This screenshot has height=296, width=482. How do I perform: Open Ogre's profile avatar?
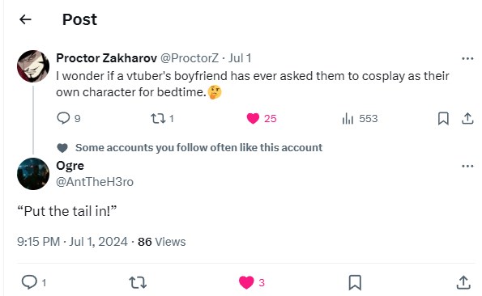click(x=33, y=174)
